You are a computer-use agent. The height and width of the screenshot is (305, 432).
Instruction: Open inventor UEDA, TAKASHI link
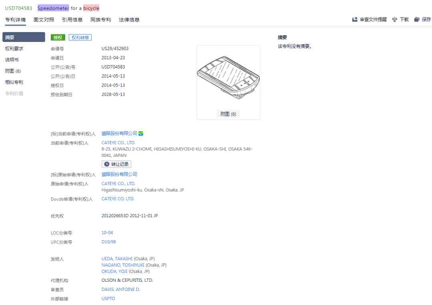pos(117,259)
